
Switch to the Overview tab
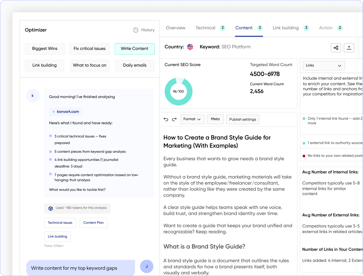point(176,28)
